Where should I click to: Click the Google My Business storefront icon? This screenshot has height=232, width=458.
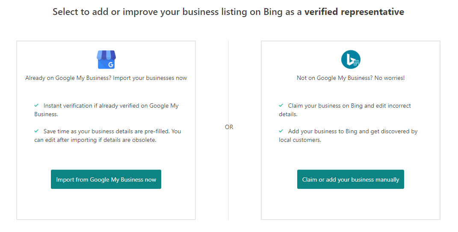click(106, 59)
